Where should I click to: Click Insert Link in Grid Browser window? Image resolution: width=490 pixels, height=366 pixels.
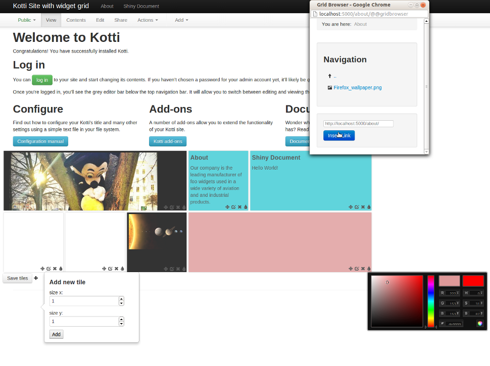pyautogui.click(x=339, y=135)
